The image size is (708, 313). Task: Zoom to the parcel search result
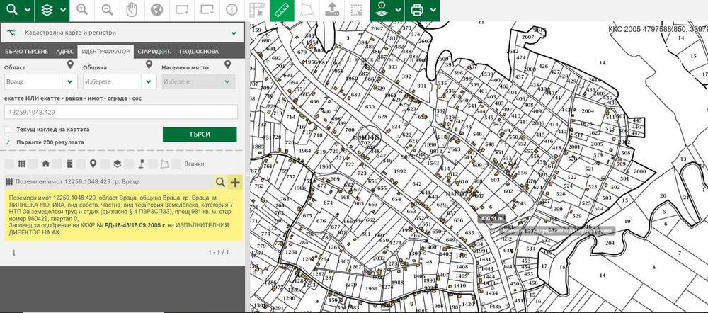pos(221,182)
